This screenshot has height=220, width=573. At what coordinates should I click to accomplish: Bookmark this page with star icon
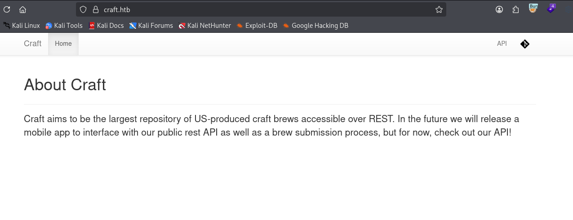(x=439, y=9)
